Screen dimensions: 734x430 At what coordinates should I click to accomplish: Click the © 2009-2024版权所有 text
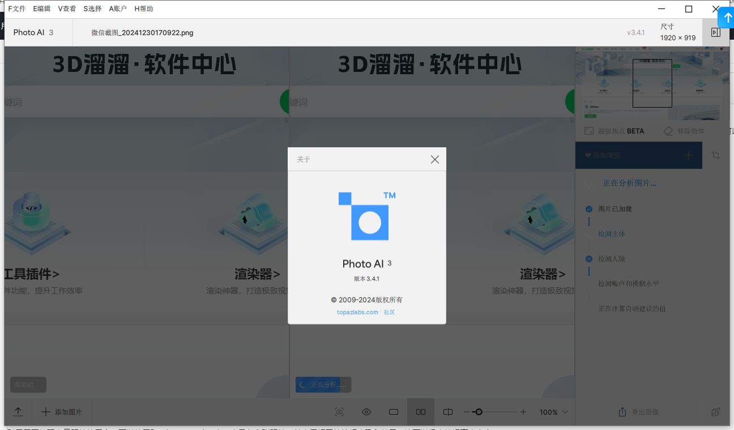(x=366, y=300)
